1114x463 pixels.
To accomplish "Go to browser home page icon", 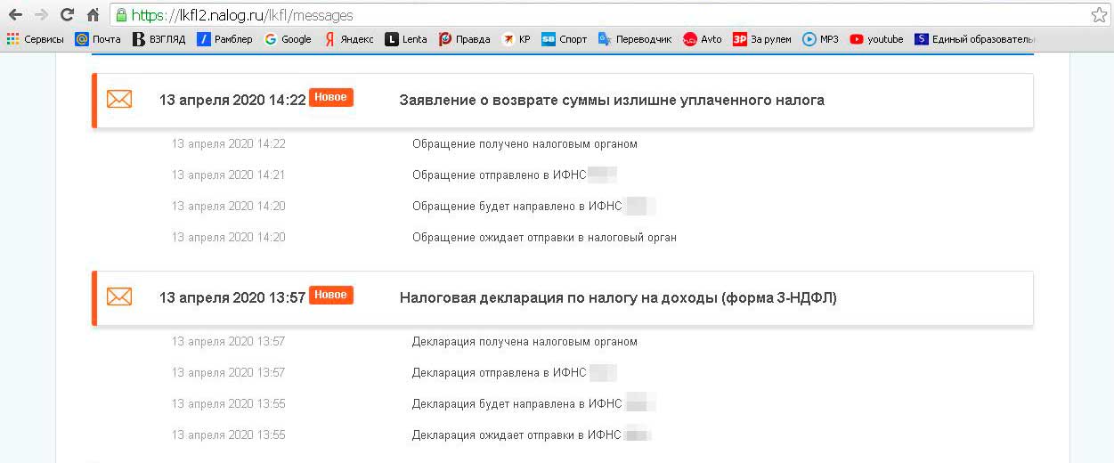I will 93,15.
